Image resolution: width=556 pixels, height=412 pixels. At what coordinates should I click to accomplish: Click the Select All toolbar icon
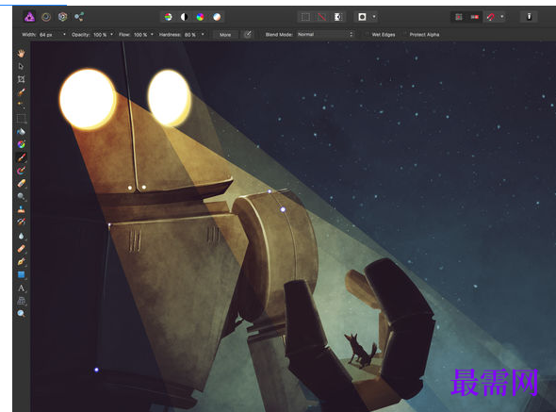click(x=305, y=17)
